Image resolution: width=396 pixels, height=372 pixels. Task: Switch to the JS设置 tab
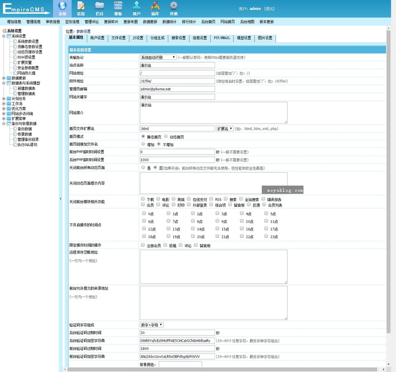coord(138,38)
